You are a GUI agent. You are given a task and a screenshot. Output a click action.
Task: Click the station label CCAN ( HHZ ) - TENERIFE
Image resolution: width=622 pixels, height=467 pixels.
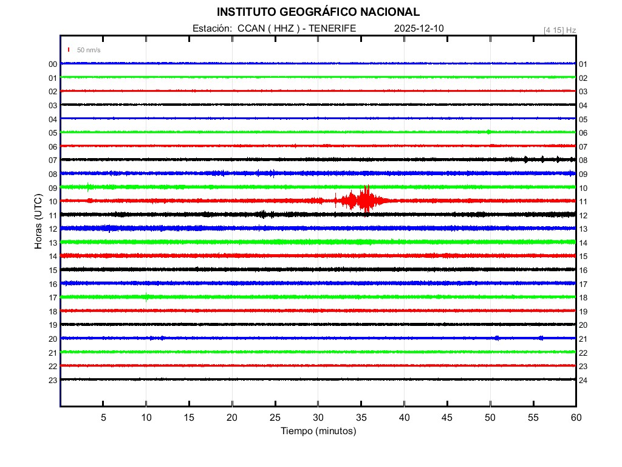point(296,29)
